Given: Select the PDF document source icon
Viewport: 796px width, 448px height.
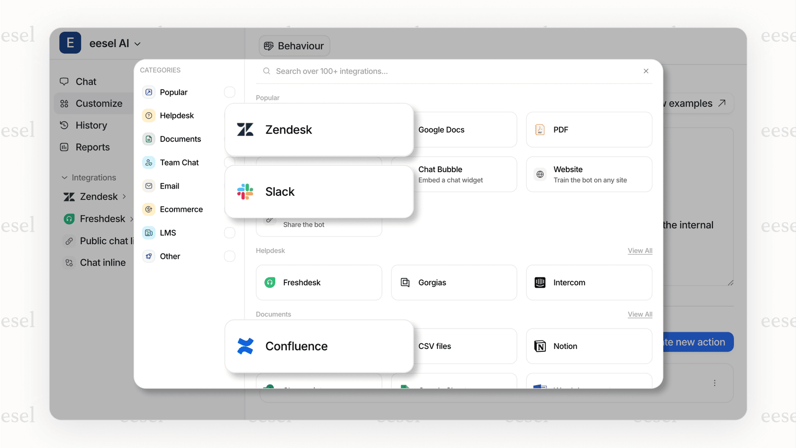Looking at the screenshot, I should point(540,129).
